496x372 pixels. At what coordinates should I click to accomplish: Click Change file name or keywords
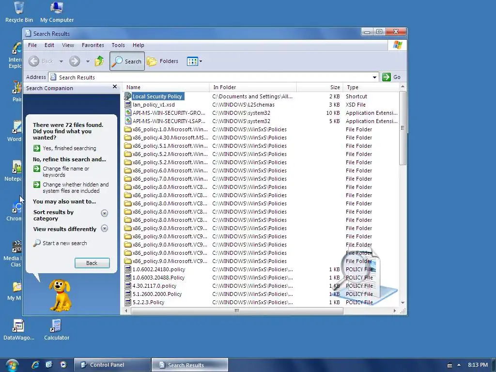pos(62,171)
